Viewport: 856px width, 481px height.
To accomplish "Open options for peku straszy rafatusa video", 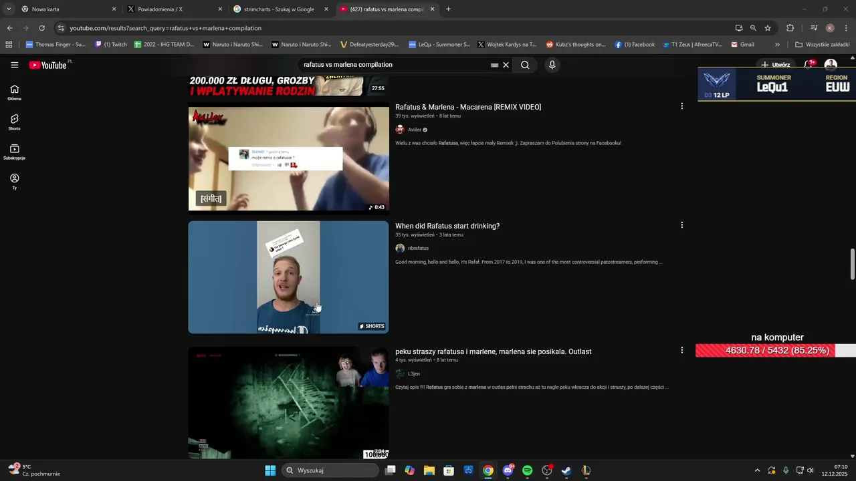I will coord(681,350).
